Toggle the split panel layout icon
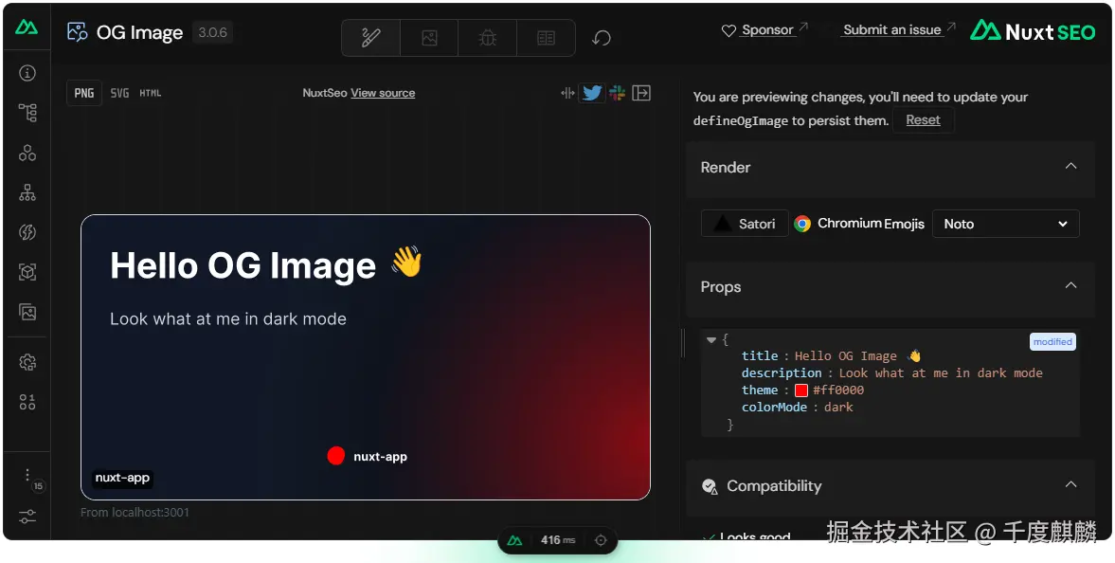 (x=566, y=92)
